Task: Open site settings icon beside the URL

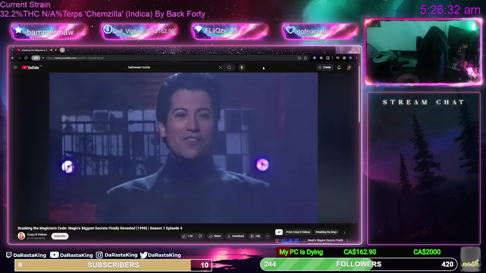Action: point(43,58)
